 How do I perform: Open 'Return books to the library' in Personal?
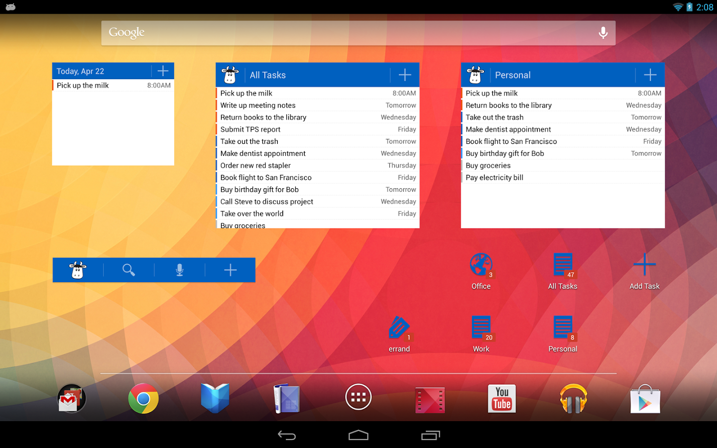pos(563,105)
